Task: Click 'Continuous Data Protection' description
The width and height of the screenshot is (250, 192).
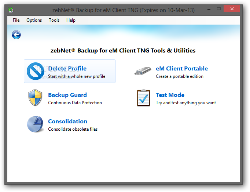Action: 75,103
